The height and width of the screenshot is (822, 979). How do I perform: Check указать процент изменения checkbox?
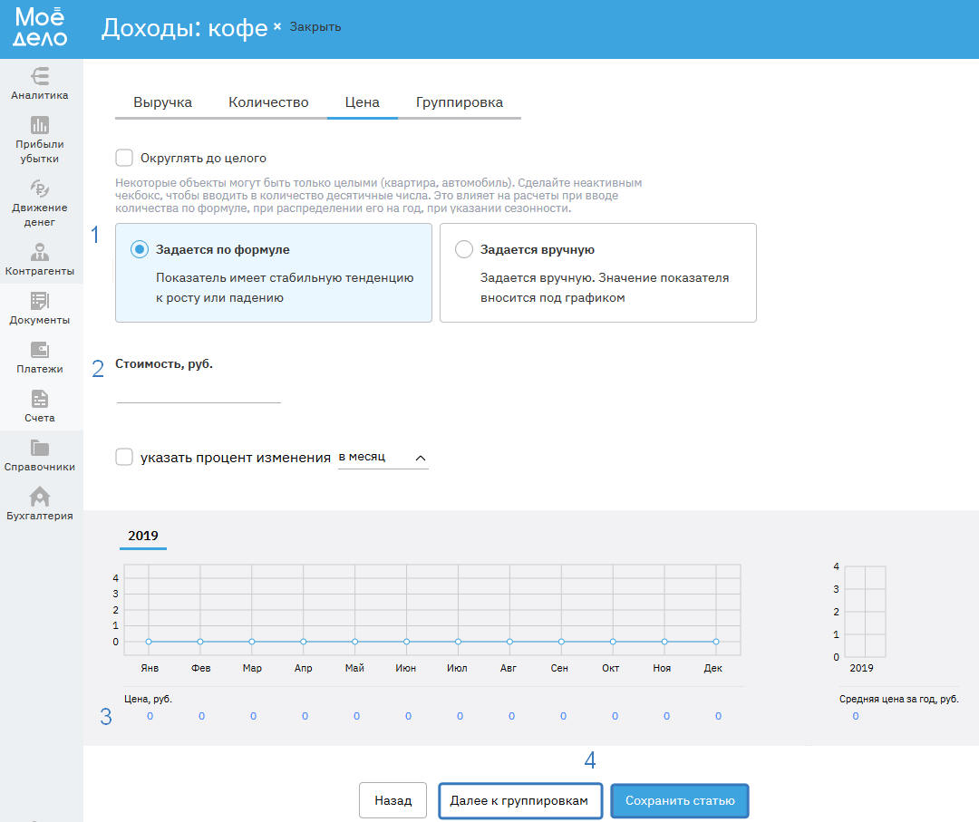[124, 457]
